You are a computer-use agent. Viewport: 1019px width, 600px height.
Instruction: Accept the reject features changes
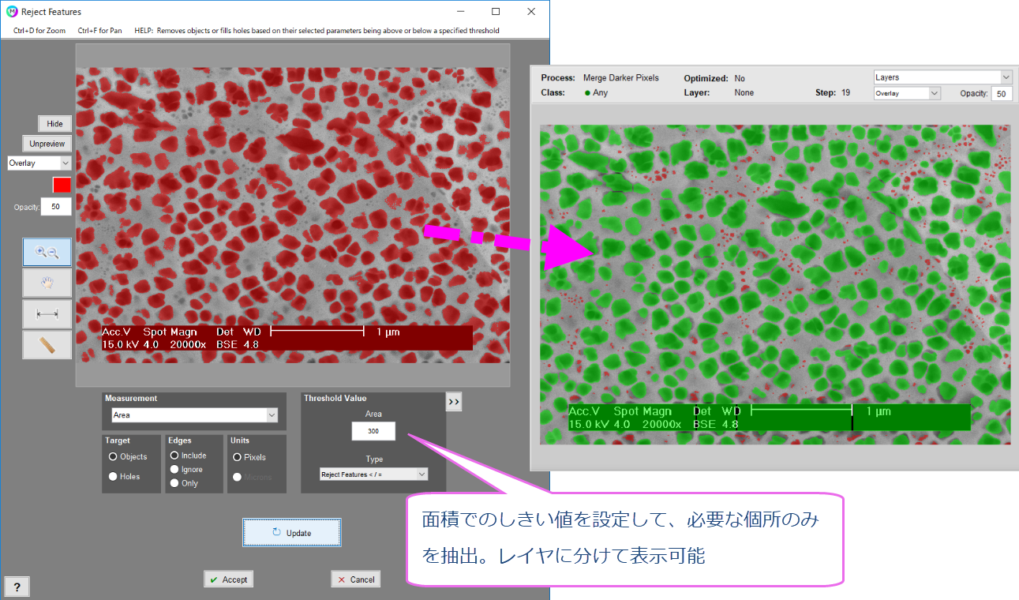pos(228,579)
